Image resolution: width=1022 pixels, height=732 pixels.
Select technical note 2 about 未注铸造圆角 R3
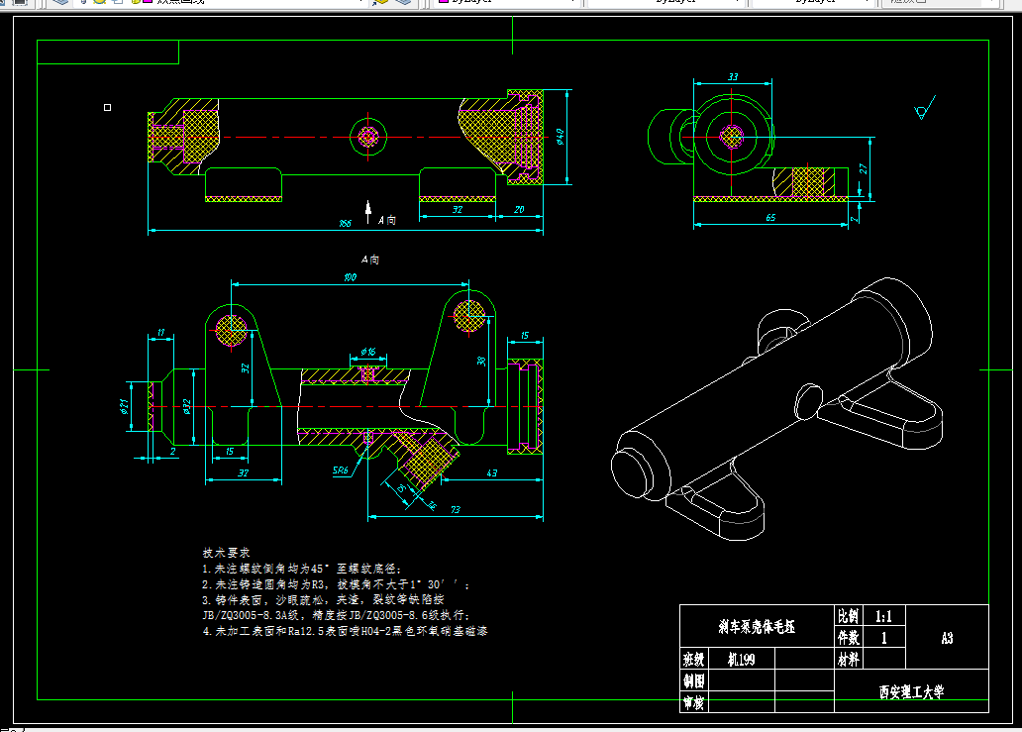pyautogui.click(x=336, y=584)
